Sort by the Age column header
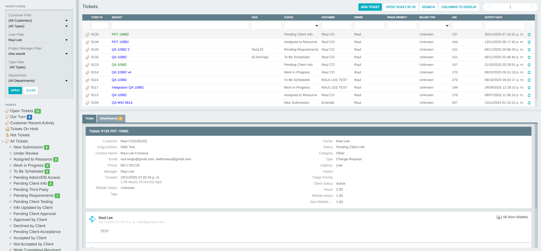 pos(454,17)
